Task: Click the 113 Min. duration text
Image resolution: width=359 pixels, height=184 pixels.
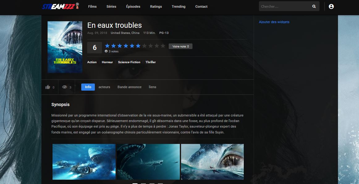Action: (149, 33)
